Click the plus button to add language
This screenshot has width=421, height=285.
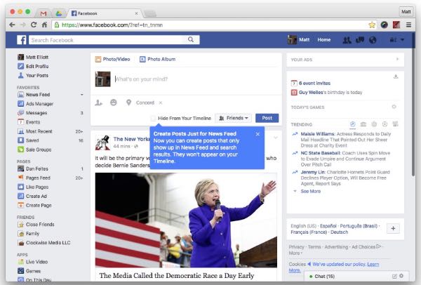(393, 229)
